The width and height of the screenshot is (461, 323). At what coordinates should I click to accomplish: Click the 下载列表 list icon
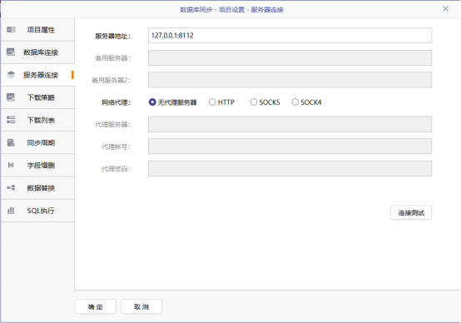pos(11,120)
